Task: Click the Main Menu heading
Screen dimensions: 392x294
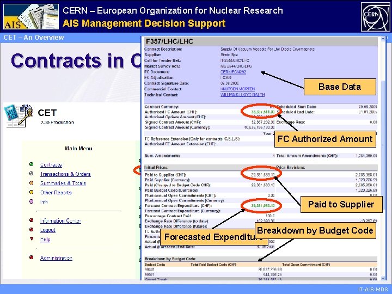Action: (x=78, y=149)
